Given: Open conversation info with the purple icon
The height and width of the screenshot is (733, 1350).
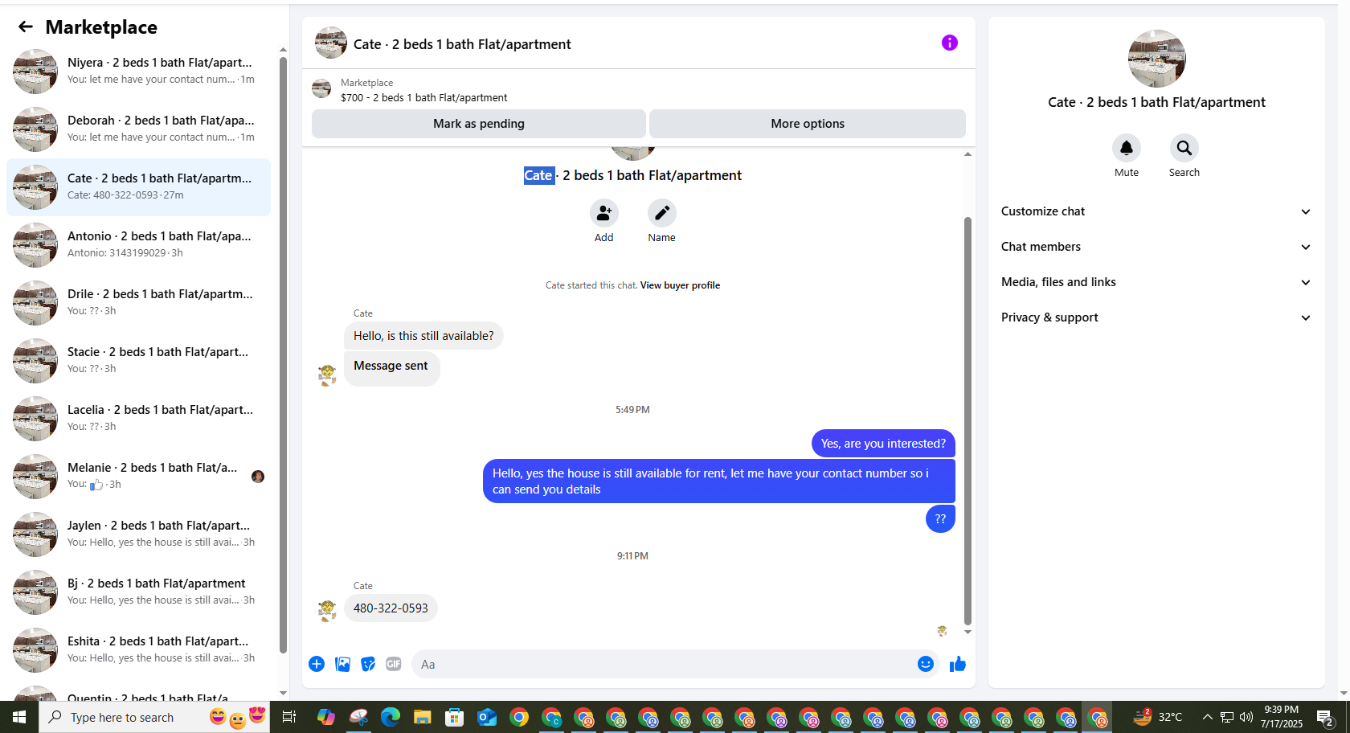Looking at the screenshot, I should 950,43.
